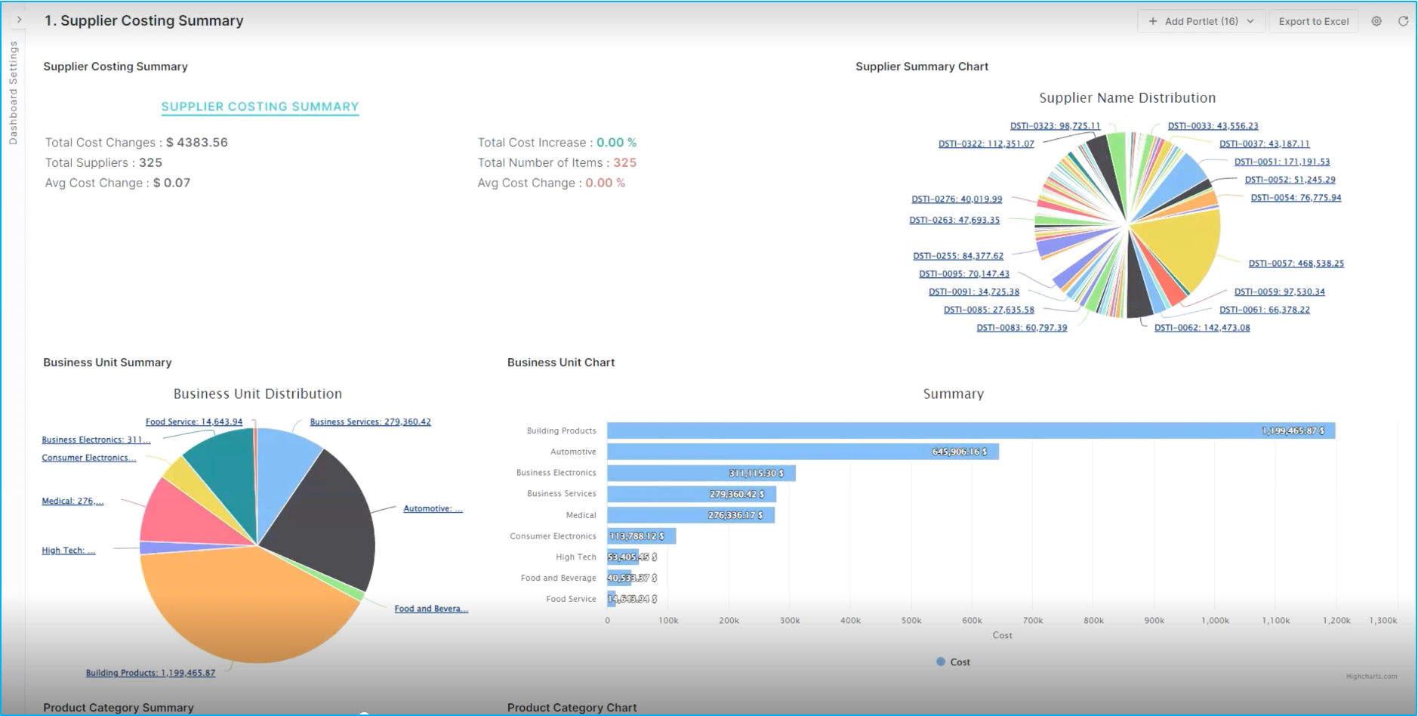Click the Food Service pie label

pos(194,422)
